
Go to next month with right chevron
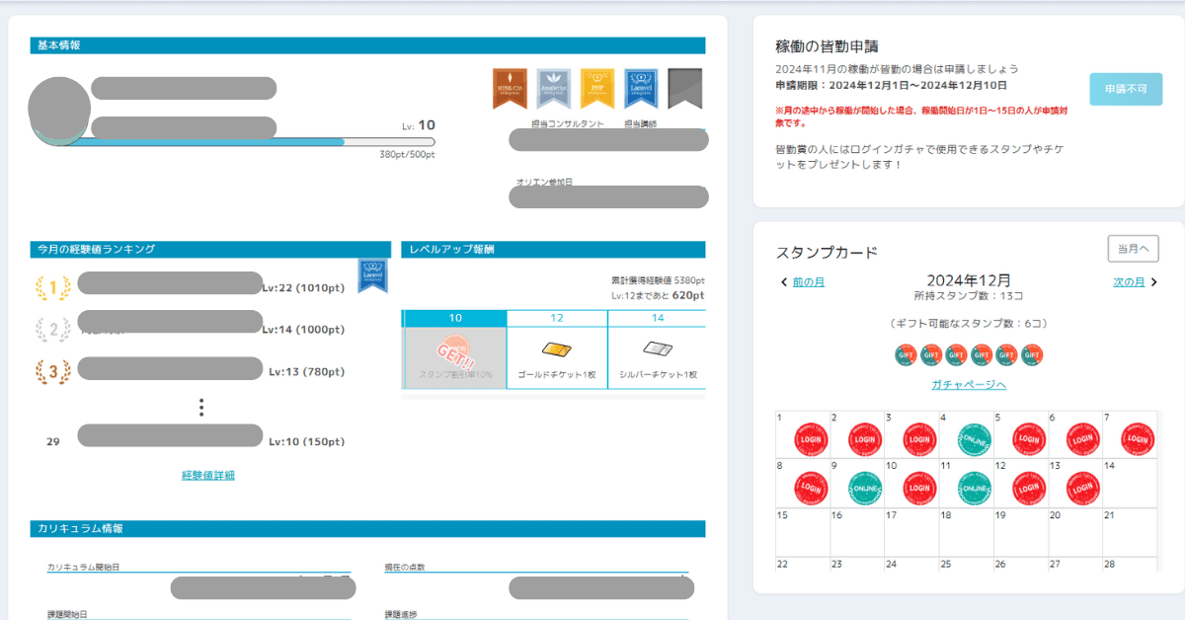point(1153,282)
